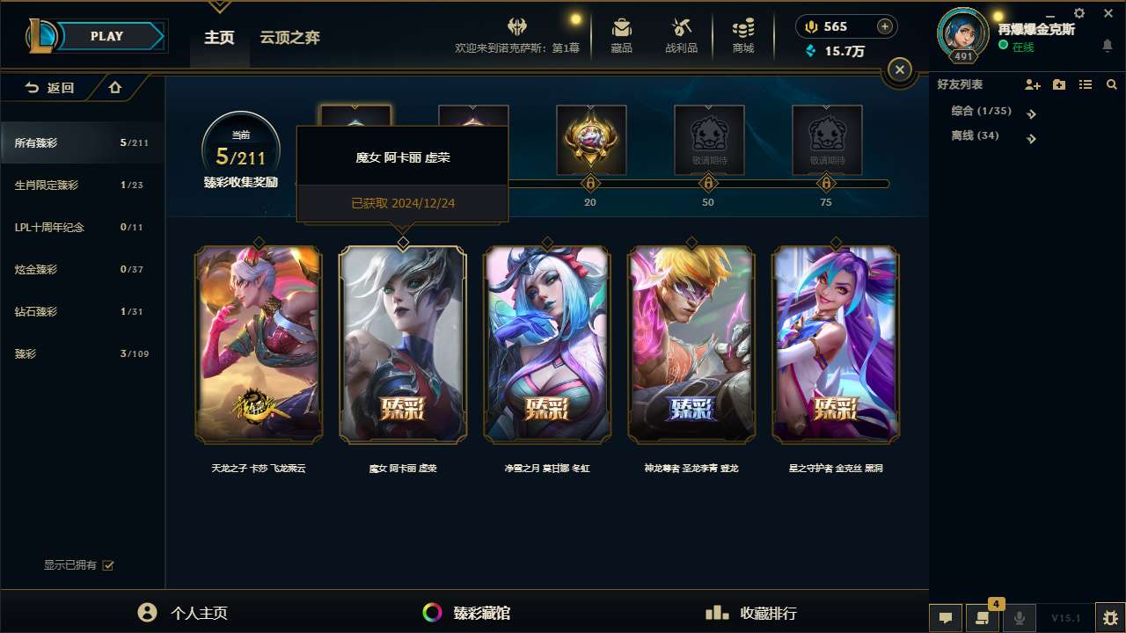Image resolution: width=1126 pixels, height=633 pixels.
Task: Toggle the microphone mute button
Action: coord(1020,617)
